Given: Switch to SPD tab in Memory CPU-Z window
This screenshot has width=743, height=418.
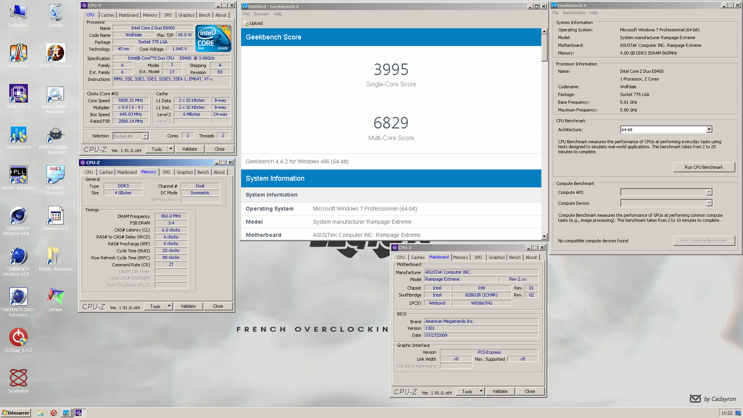Looking at the screenshot, I should (x=166, y=172).
